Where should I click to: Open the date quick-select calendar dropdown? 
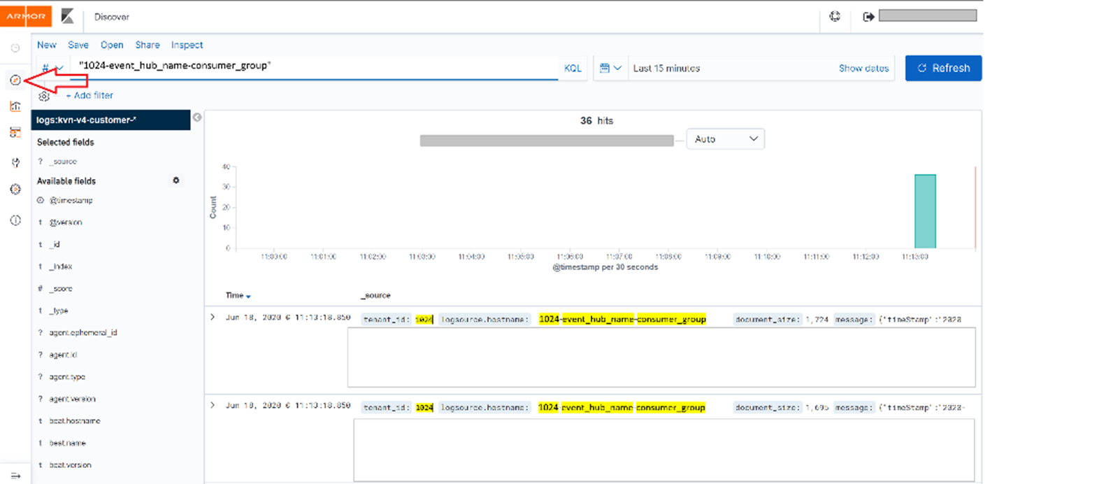click(x=610, y=69)
